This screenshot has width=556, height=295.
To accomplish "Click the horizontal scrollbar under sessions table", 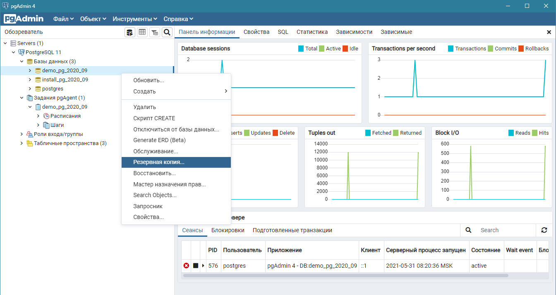I will pos(345,275).
